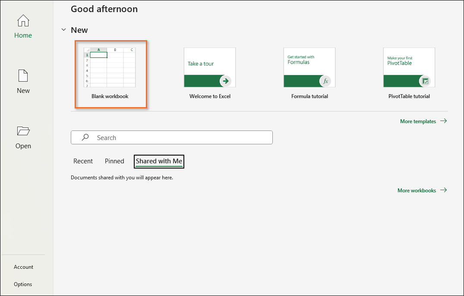The height and width of the screenshot is (296, 464).
Task: Click the fx icon on Formulas template
Action: pyautogui.click(x=325, y=81)
